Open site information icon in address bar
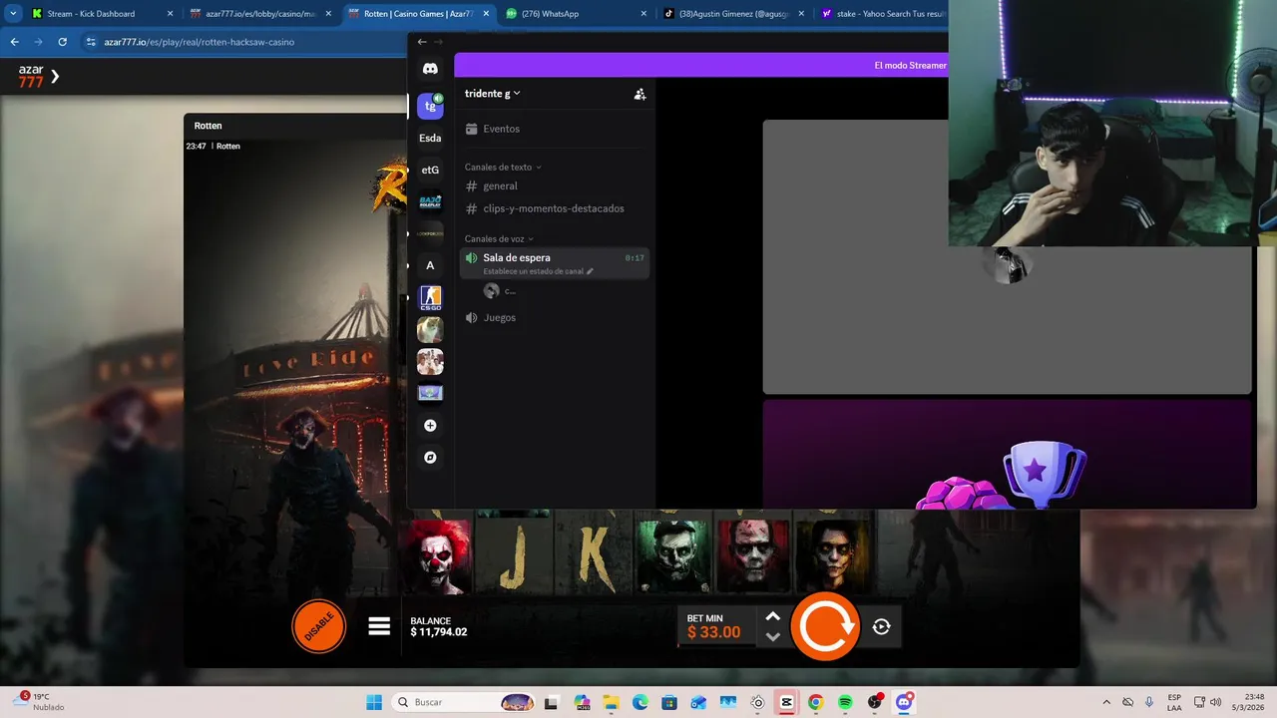1277x718 pixels. 91,42
